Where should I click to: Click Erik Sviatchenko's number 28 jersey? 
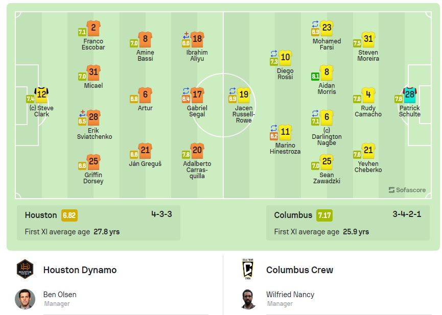94,117
